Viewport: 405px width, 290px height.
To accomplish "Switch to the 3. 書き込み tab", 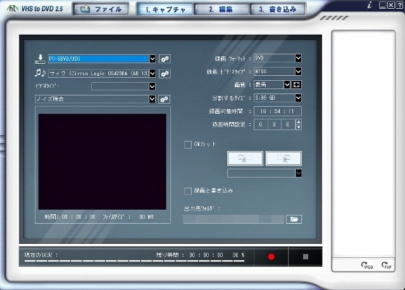I will point(278,9).
